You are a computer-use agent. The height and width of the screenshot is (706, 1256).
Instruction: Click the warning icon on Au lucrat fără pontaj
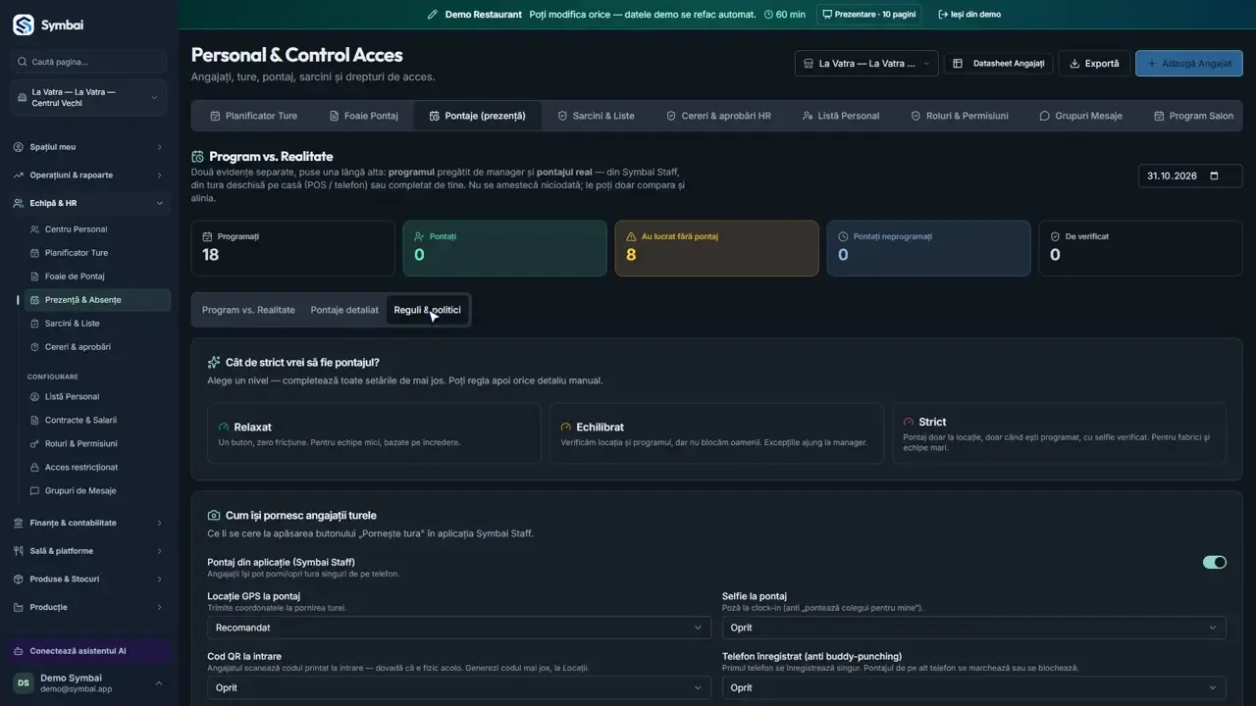coord(631,236)
